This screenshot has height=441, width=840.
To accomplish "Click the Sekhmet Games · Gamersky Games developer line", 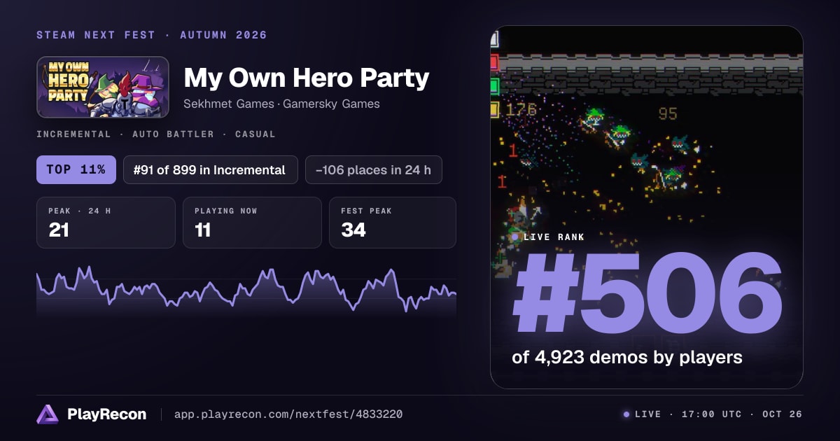I will coord(281,104).
